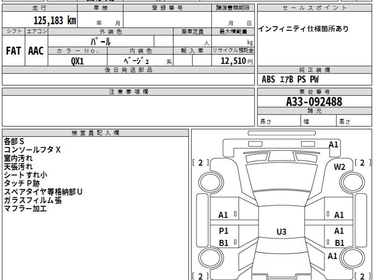374x280 pixels.
Task: Click the 幅 dimension label
Action: [307, 122]
